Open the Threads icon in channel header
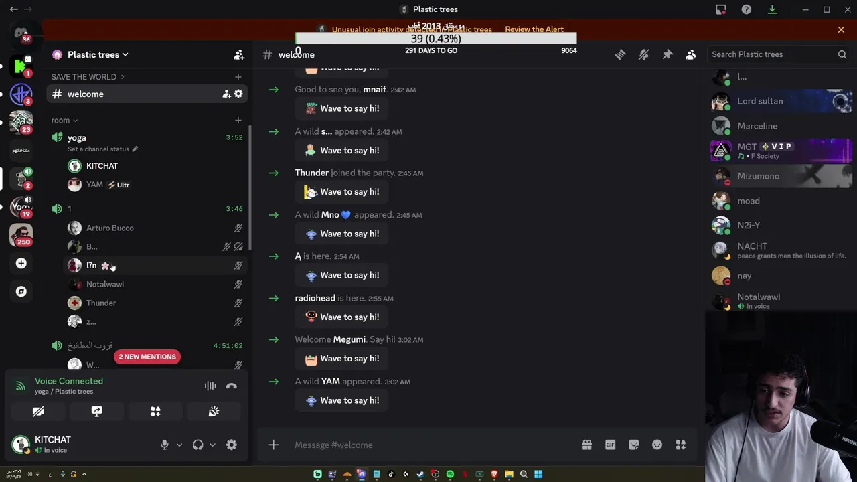 [620, 54]
